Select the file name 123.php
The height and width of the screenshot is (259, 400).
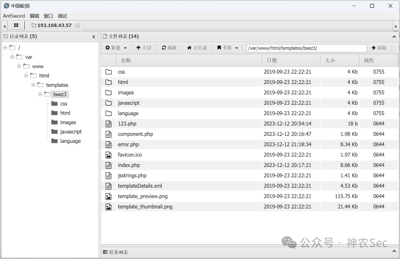pyautogui.click(x=127, y=124)
